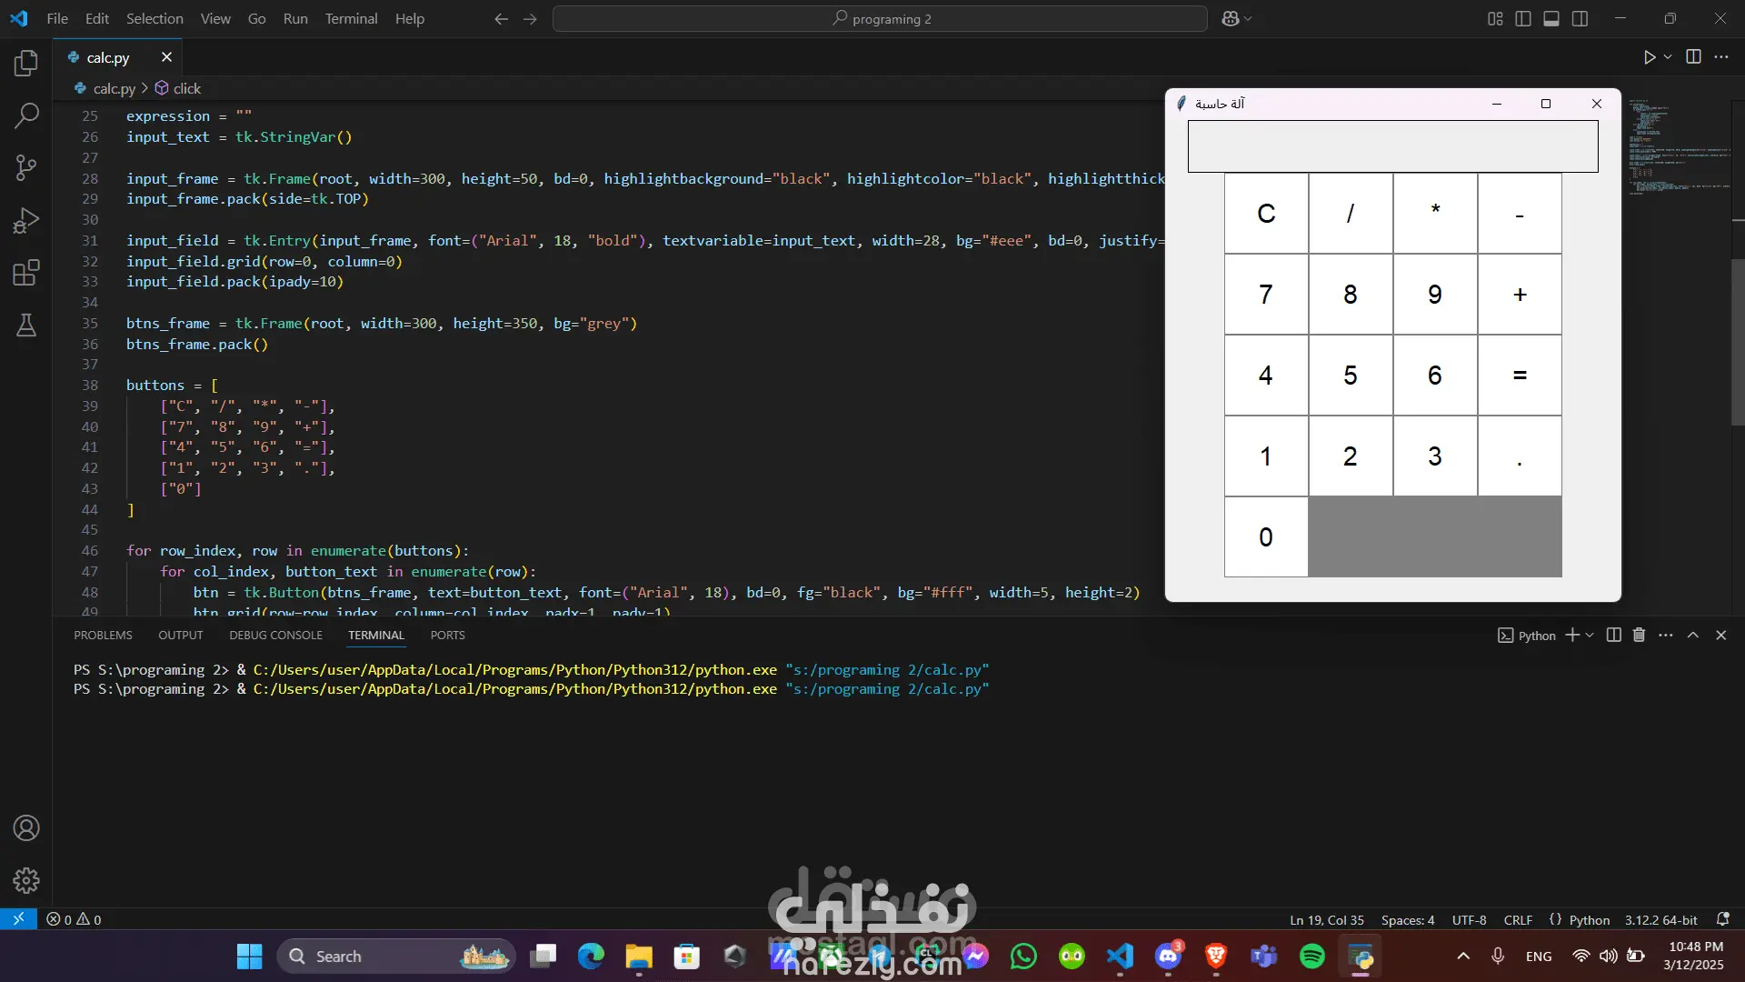Image resolution: width=1745 pixels, height=982 pixels.
Task: Go forward using the navigation arrow
Action: point(530,18)
